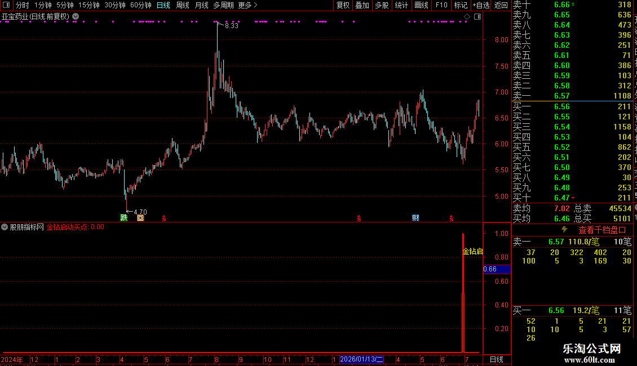Click the orange 回 marker icon
637x366 pixels.
[x=140, y=218]
